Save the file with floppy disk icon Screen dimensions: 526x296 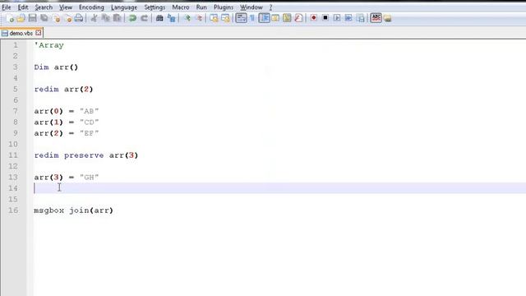point(32,18)
